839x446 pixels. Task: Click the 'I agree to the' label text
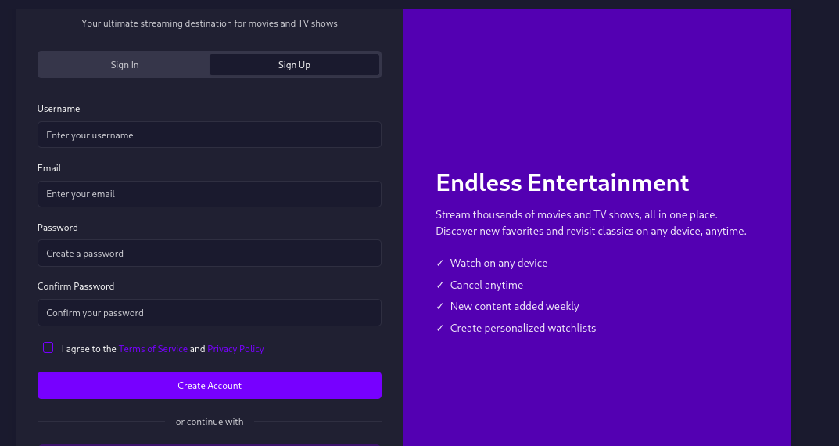coord(89,349)
